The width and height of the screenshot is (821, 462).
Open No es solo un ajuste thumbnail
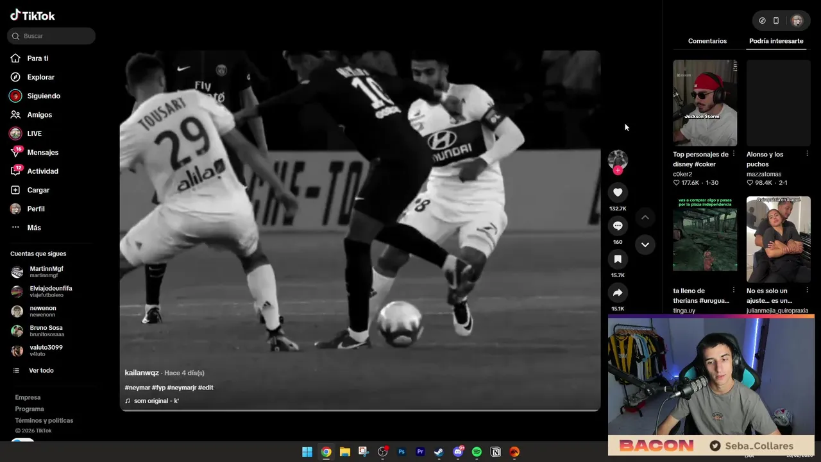(779, 239)
